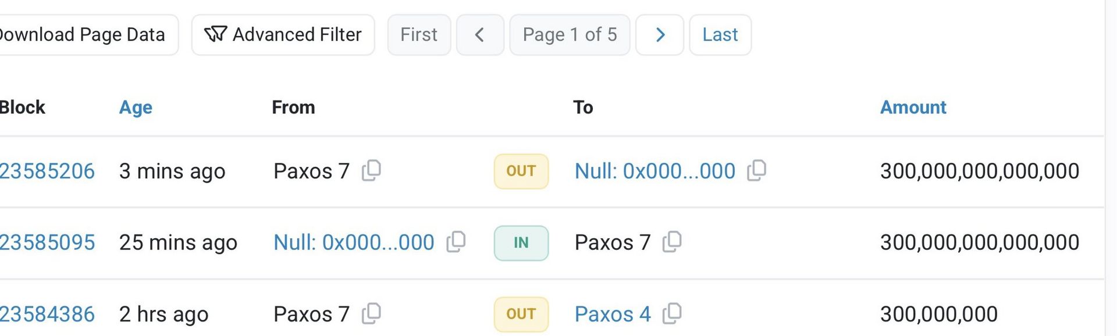The image size is (1117, 336).
Task: Jump to Last page
Action: coord(720,35)
